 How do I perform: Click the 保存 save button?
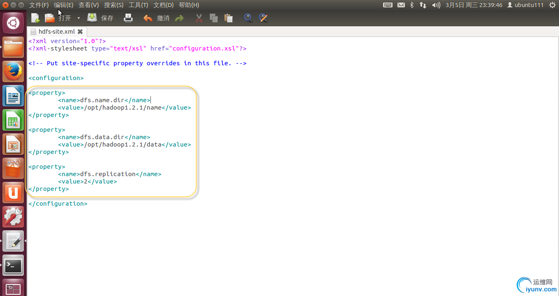(x=101, y=18)
